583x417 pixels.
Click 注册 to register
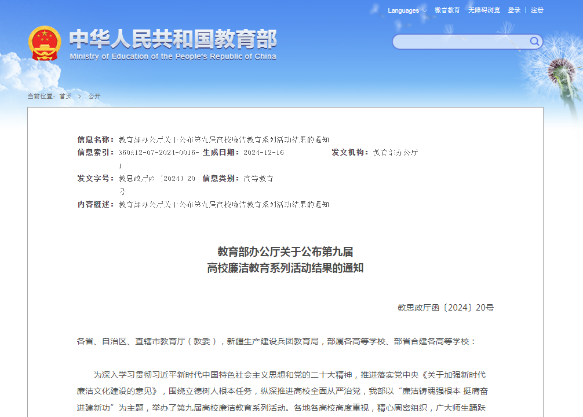click(x=537, y=10)
